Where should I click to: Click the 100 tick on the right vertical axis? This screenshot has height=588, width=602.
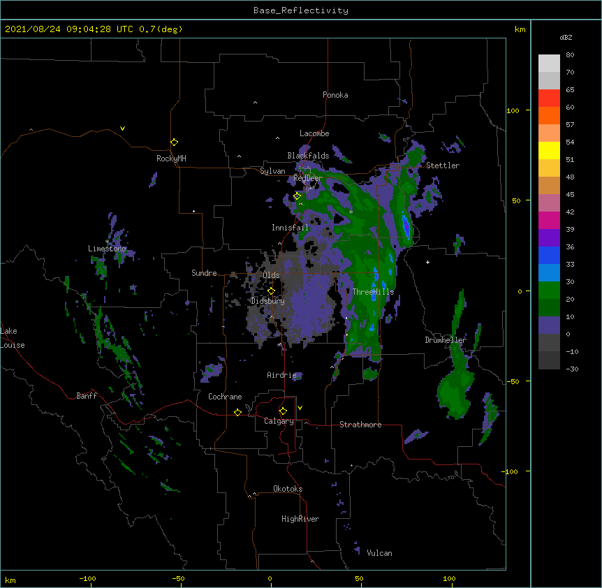click(x=513, y=110)
